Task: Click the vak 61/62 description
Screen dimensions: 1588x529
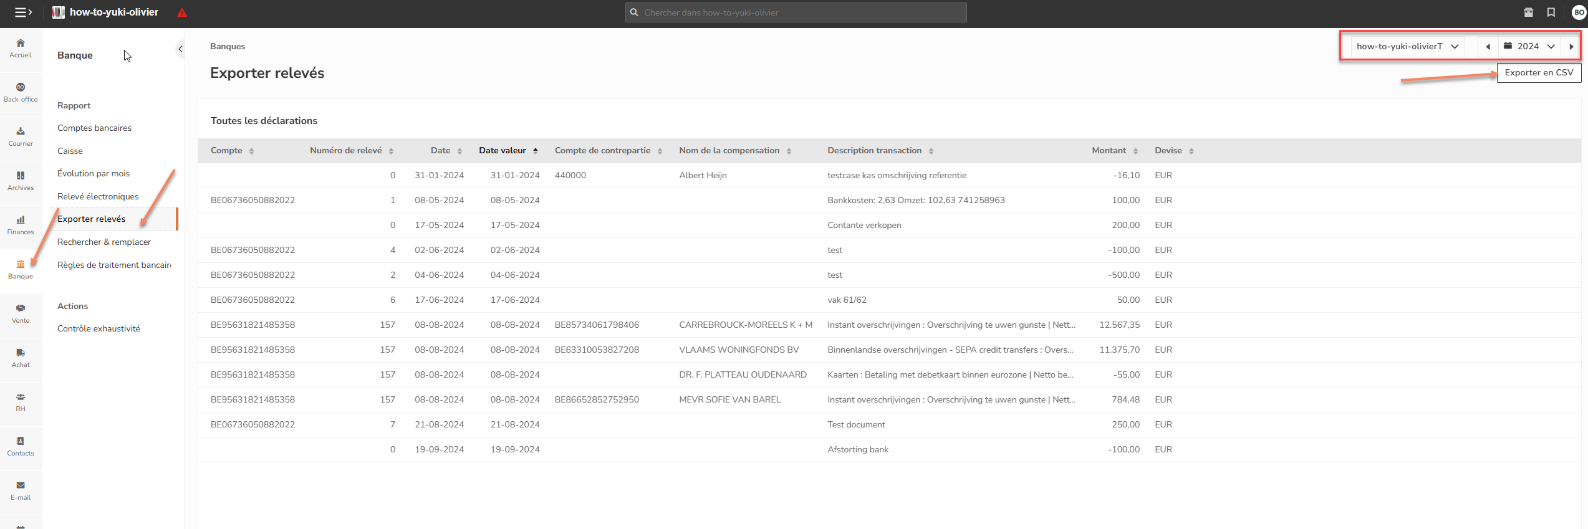Action: (x=847, y=300)
